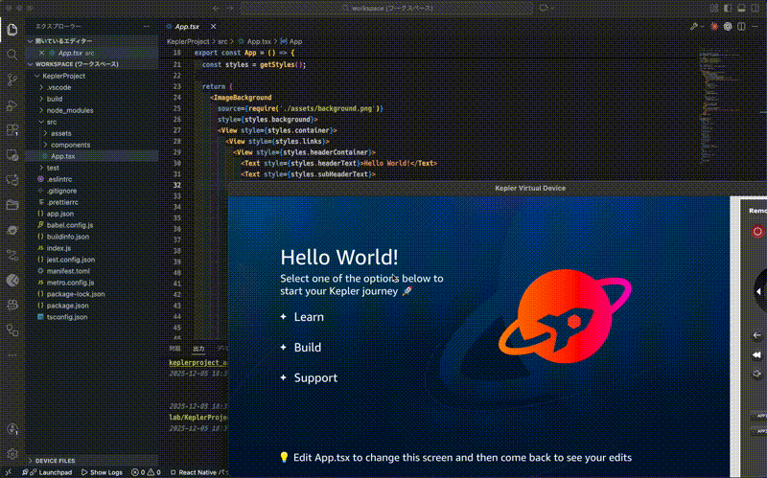Open the Accounts icon in activity bar

(x=12, y=429)
